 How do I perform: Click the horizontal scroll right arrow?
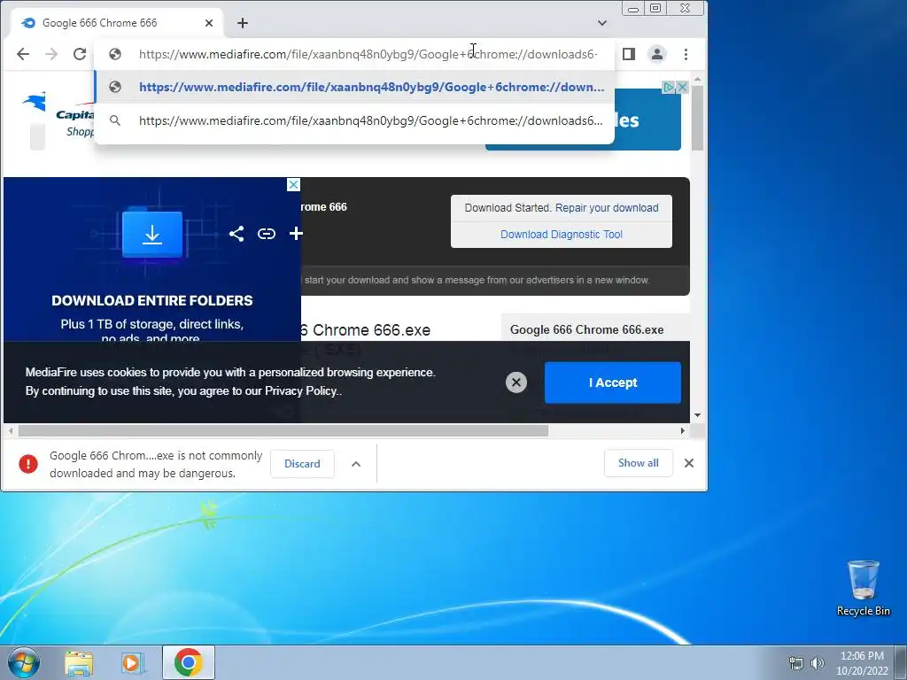pyautogui.click(x=683, y=431)
